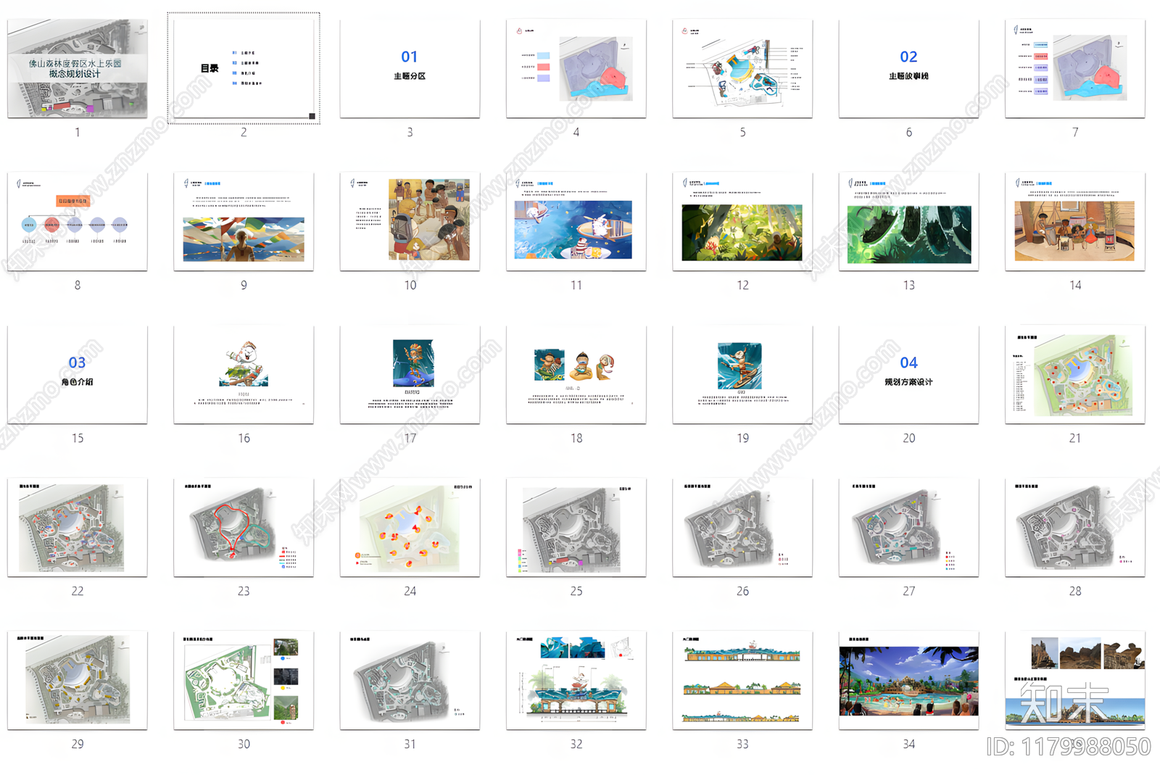Select slide 16 white mascot character

pyautogui.click(x=244, y=374)
